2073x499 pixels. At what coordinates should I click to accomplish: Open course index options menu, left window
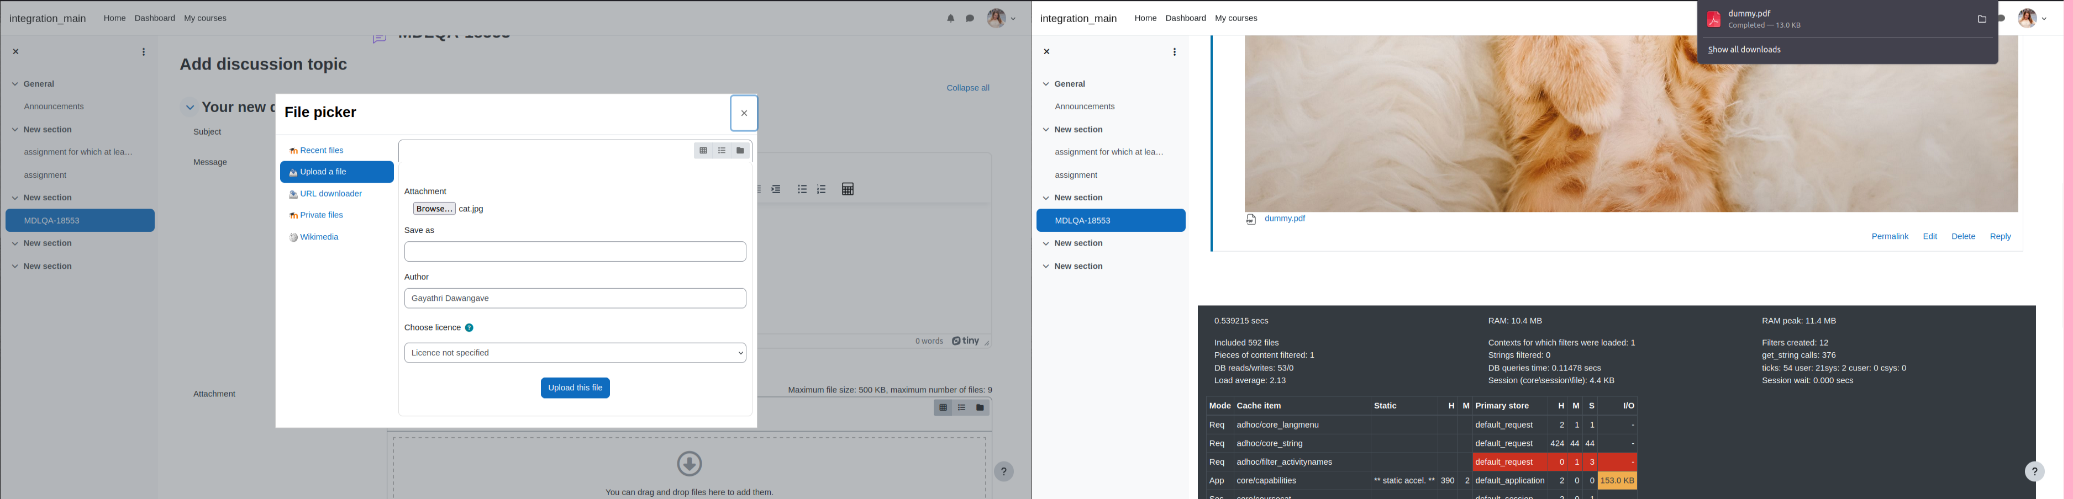point(143,52)
